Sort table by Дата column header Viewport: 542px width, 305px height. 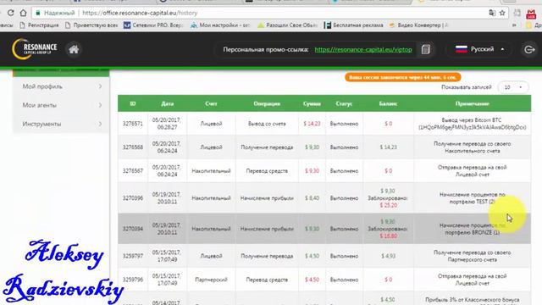tap(168, 103)
